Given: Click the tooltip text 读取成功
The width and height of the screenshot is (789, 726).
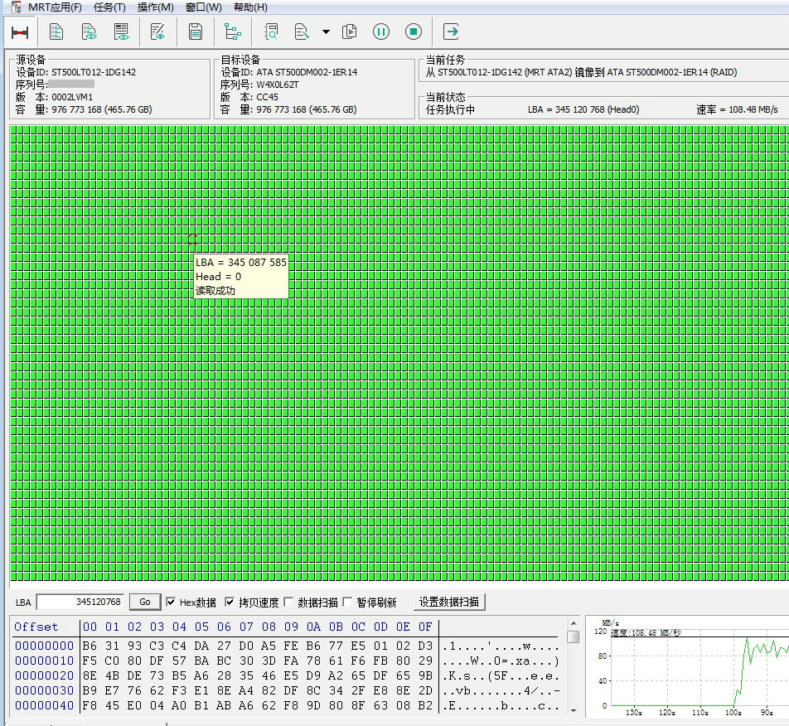Looking at the screenshot, I should 215,290.
